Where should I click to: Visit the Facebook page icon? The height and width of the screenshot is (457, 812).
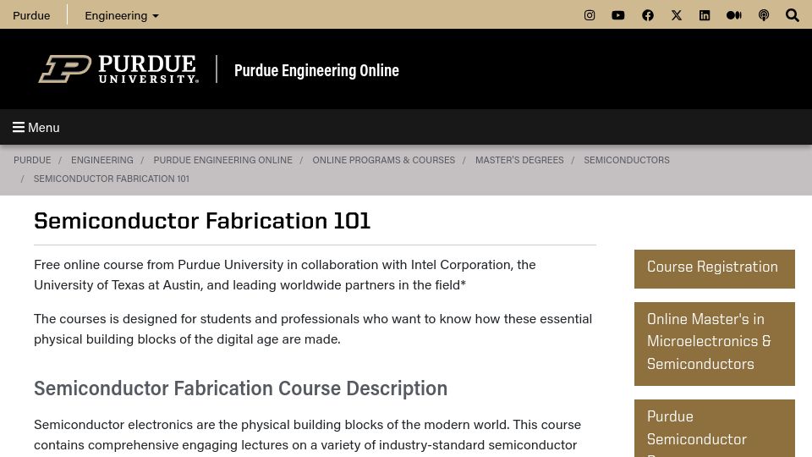click(x=647, y=15)
